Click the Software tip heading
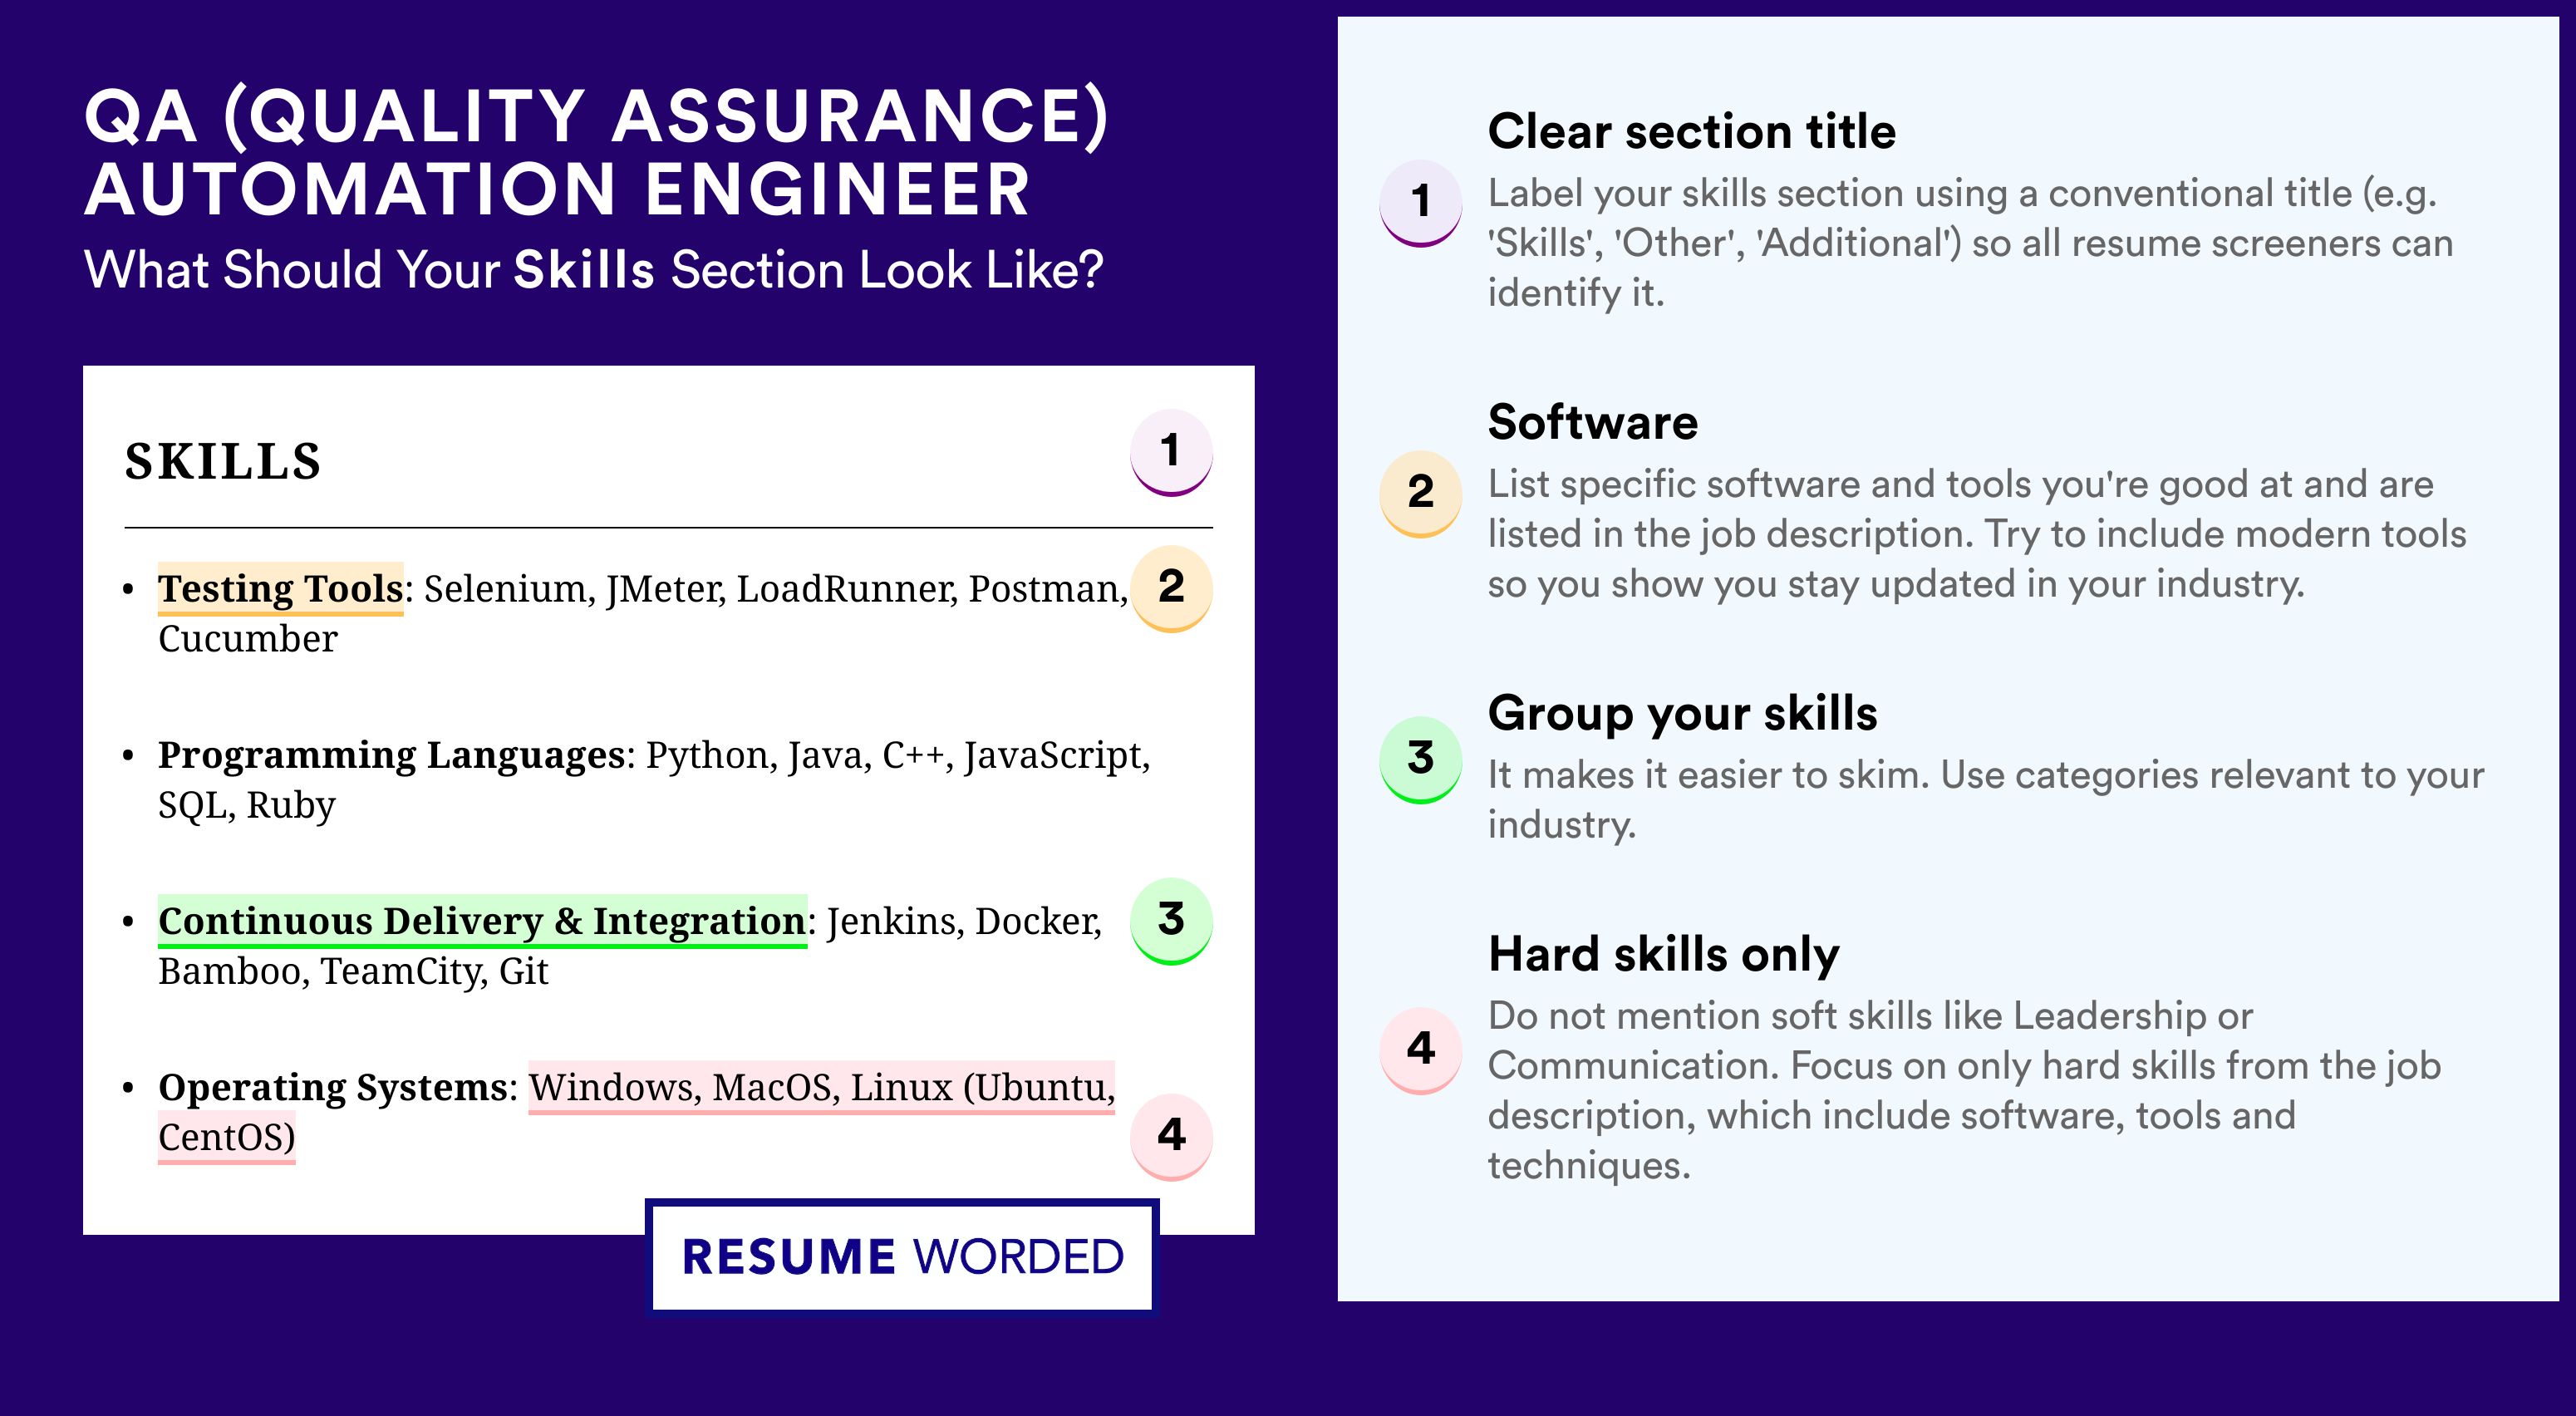 [x=1592, y=422]
